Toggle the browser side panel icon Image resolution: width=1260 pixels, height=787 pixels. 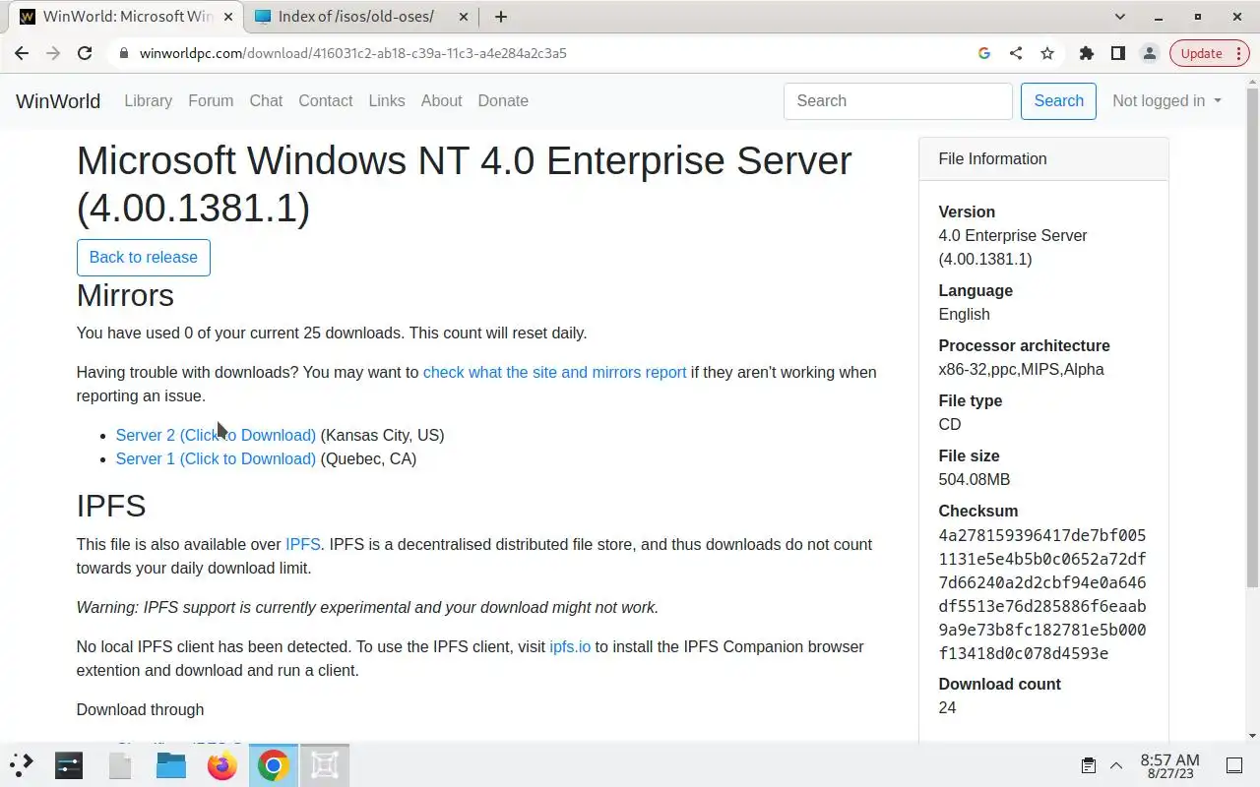[x=1118, y=53]
